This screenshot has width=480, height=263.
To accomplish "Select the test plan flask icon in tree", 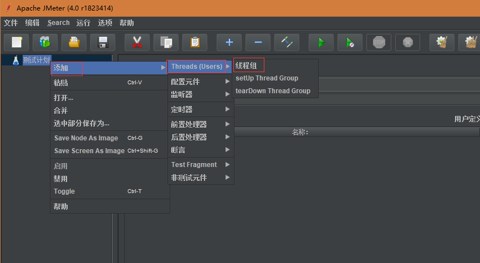I will point(16,60).
